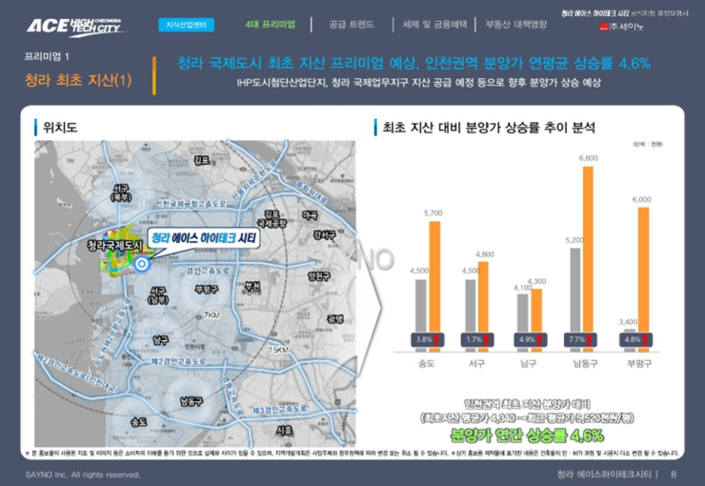Select the 지식산업센터 blue tag
Screen dimensions: 705x486
(x=188, y=24)
